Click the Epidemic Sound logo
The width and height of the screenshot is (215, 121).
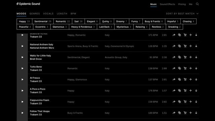(x=28, y=4)
